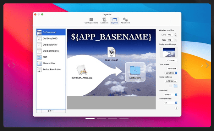Select the Read Me.pdf icon in preview
214x131 pixels.
tap(111, 52)
